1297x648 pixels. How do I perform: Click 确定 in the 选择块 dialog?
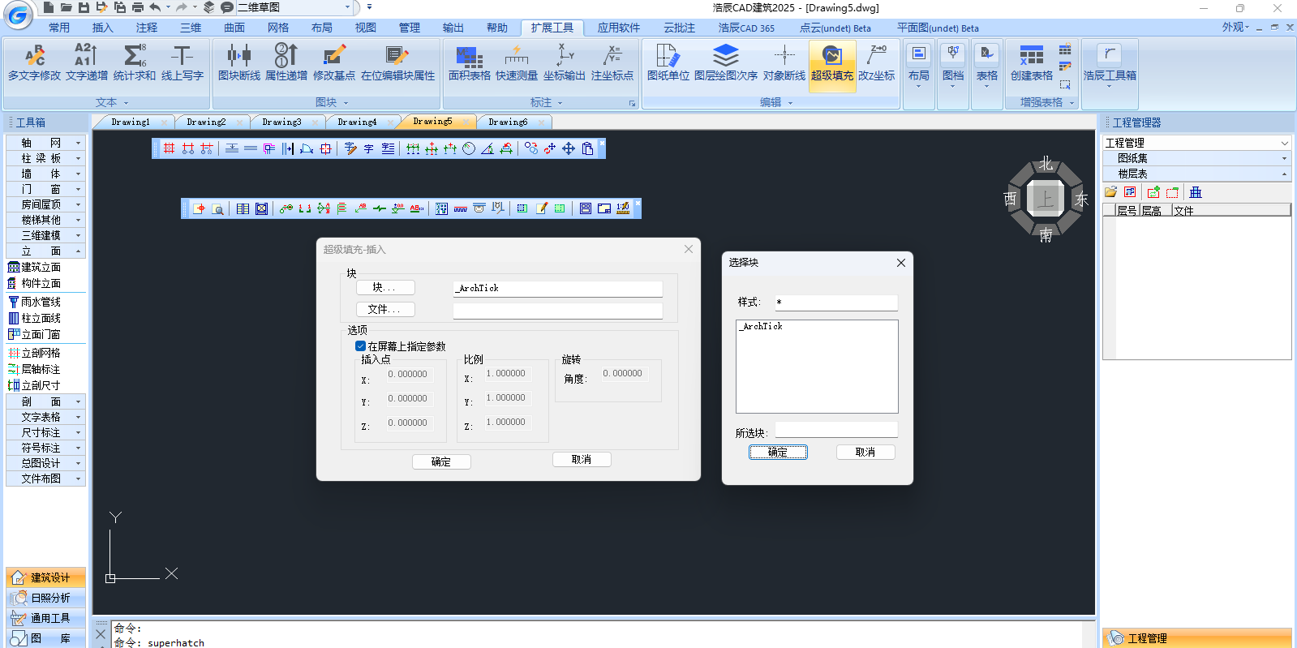777,453
